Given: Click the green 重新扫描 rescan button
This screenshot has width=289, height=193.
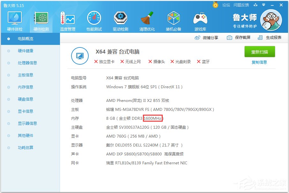Looking at the screenshot, I should tap(260, 52).
